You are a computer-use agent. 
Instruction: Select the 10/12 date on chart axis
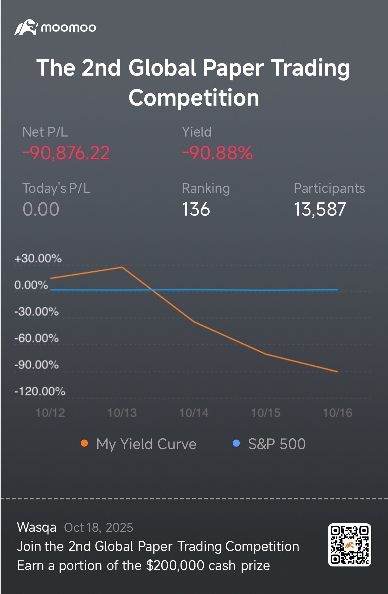(x=50, y=413)
